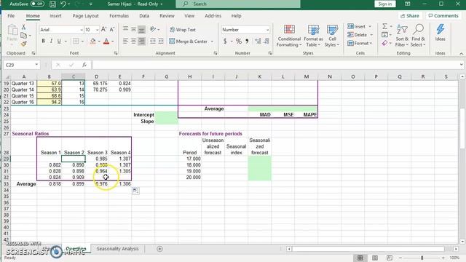Click the Borders icon

pos(76,41)
